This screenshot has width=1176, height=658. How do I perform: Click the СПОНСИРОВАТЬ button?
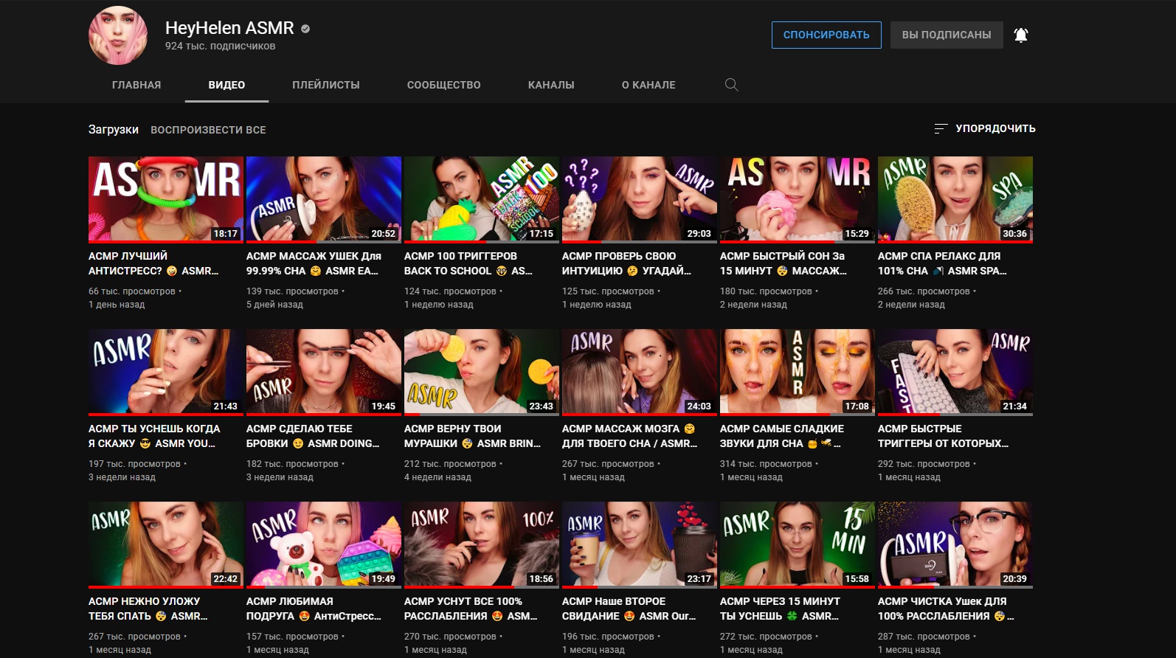826,35
